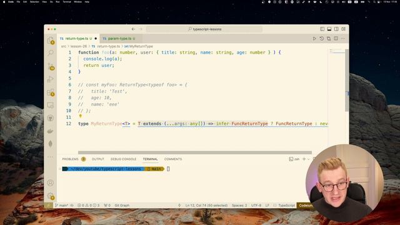Go forward using the title bar arrow

pos(141,29)
